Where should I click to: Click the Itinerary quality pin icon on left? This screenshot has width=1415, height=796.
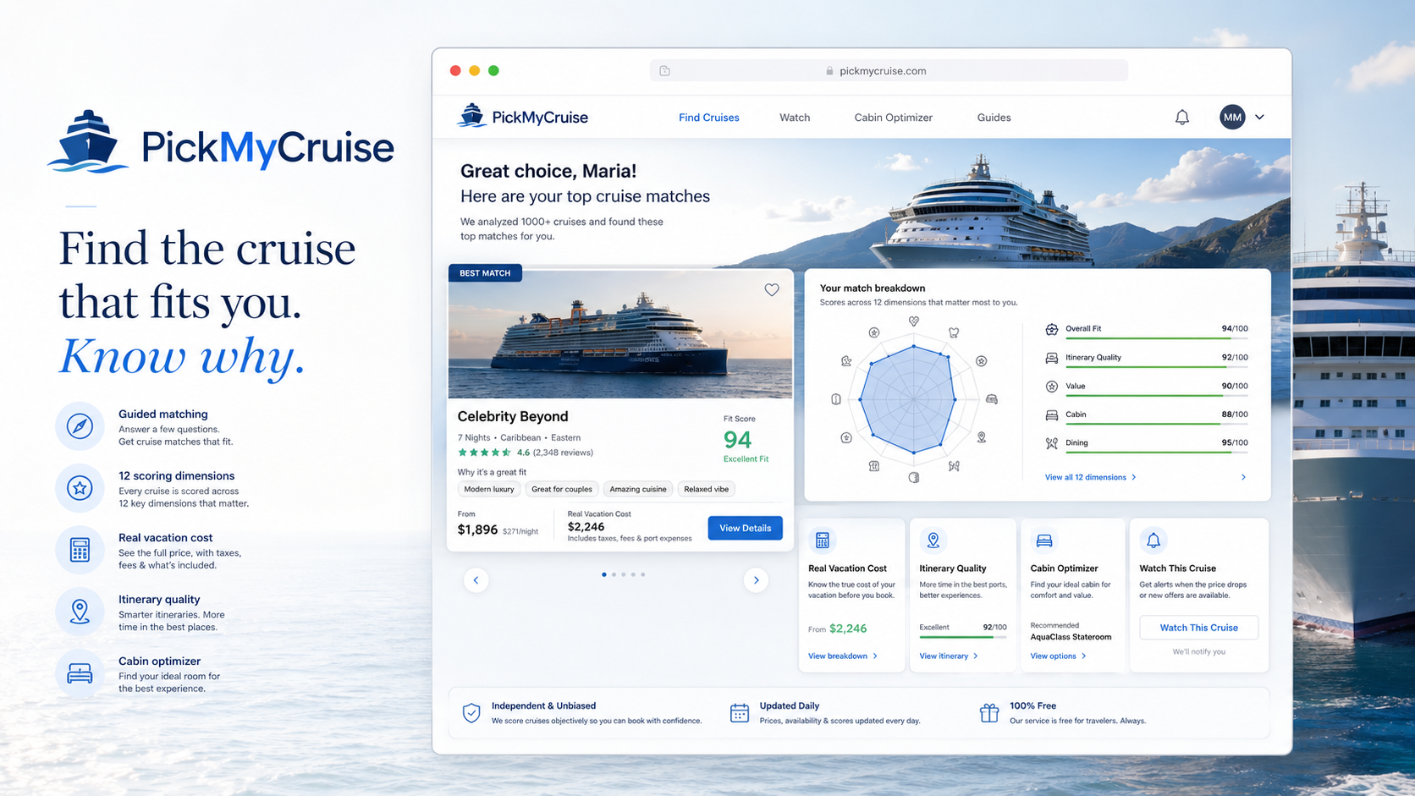pyautogui.click(x=80, y=612)
